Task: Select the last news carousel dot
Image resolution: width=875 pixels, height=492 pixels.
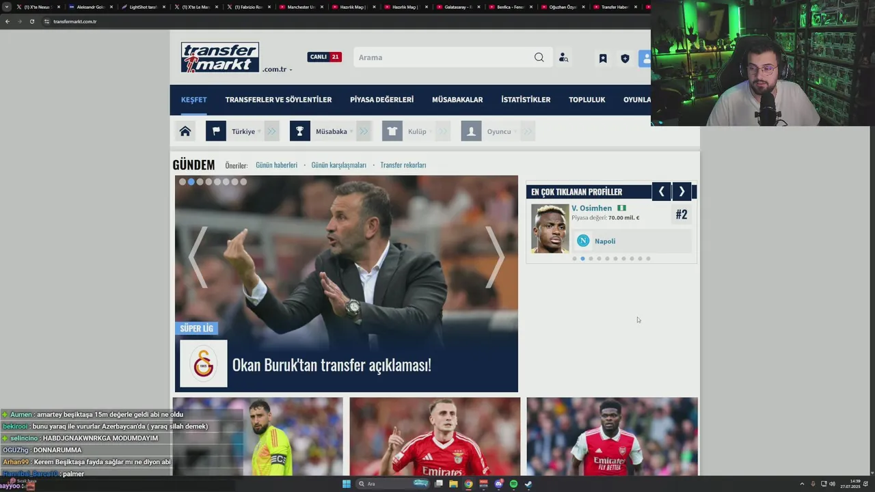Action: tap(243, 182)
